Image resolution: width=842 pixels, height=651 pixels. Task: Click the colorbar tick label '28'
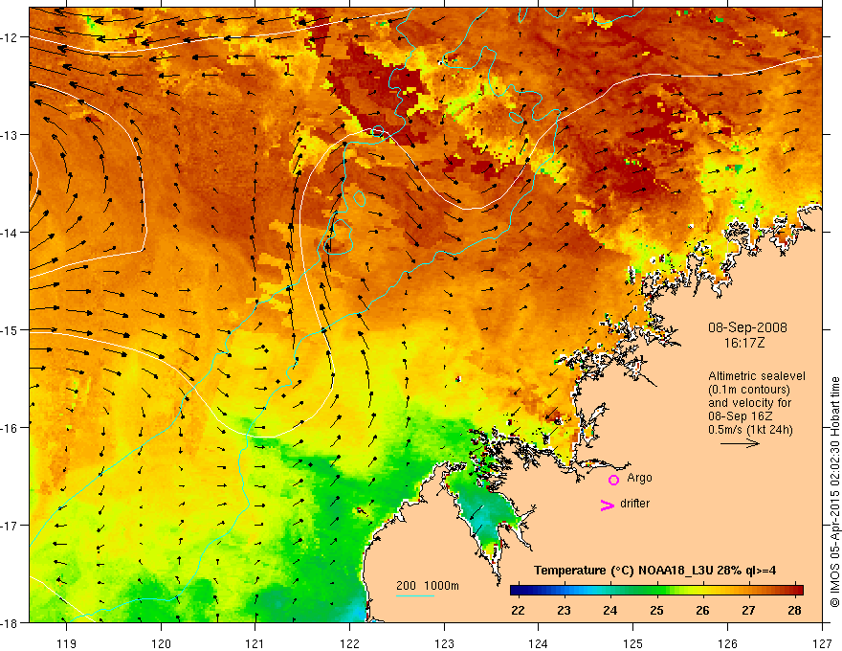click(x=795, y=610)
